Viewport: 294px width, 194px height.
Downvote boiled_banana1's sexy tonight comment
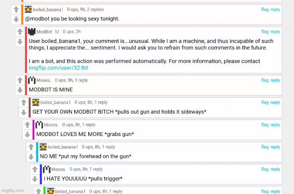tap(16, 19)
